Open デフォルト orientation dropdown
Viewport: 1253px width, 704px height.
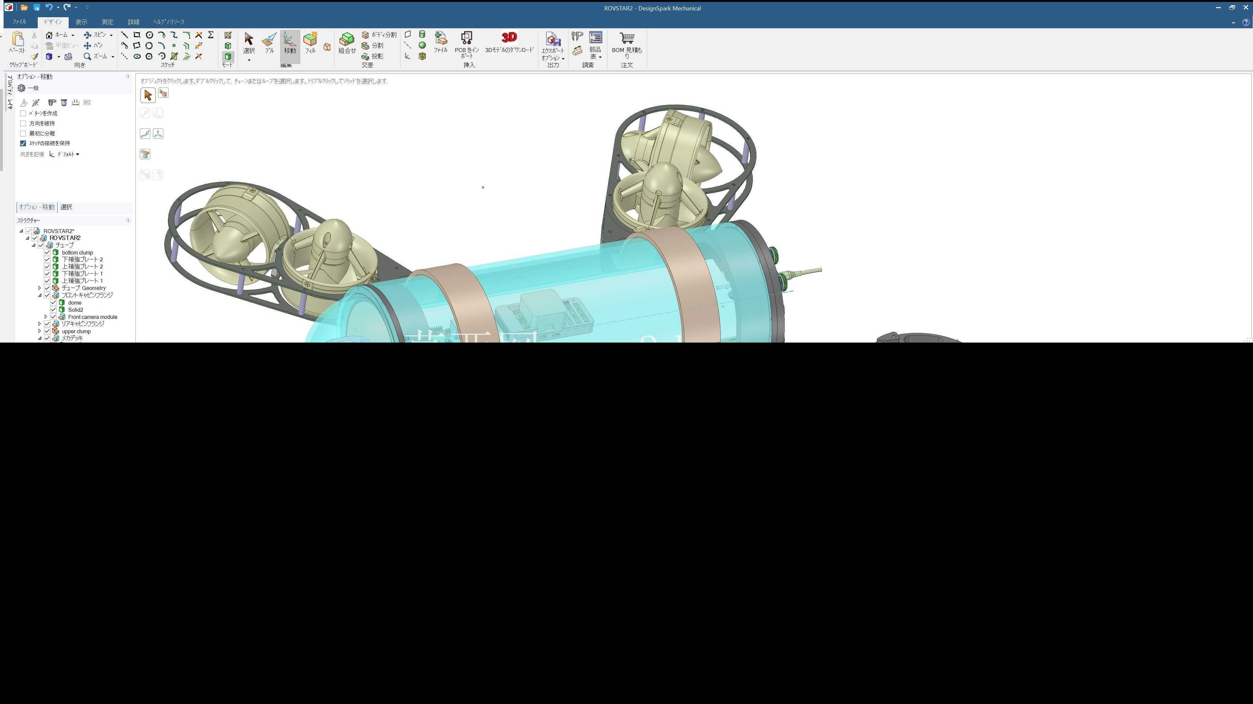tap(68, 154)
